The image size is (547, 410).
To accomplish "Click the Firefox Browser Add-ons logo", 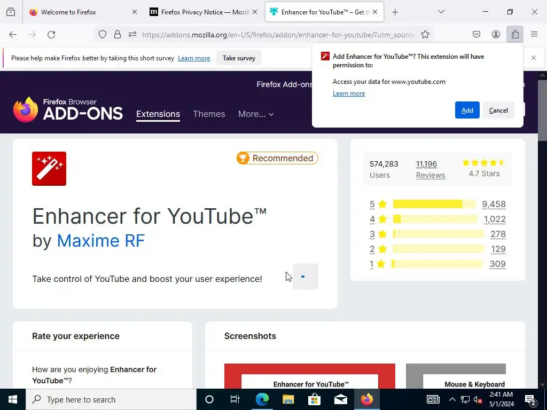I will (68, 109).
